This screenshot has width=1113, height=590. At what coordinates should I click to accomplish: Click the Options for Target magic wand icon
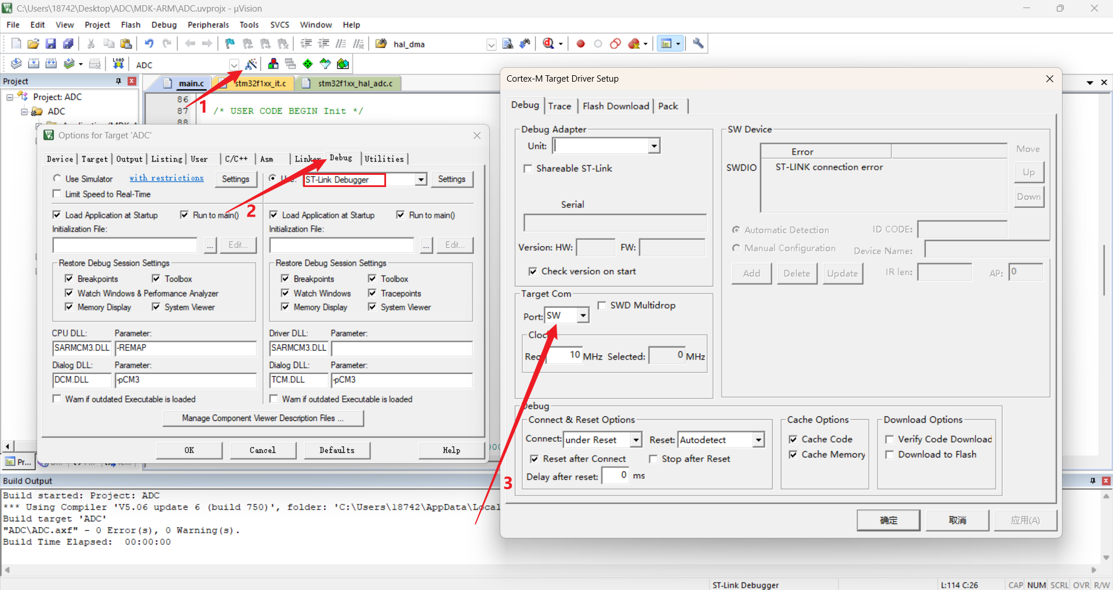point(251,64)
